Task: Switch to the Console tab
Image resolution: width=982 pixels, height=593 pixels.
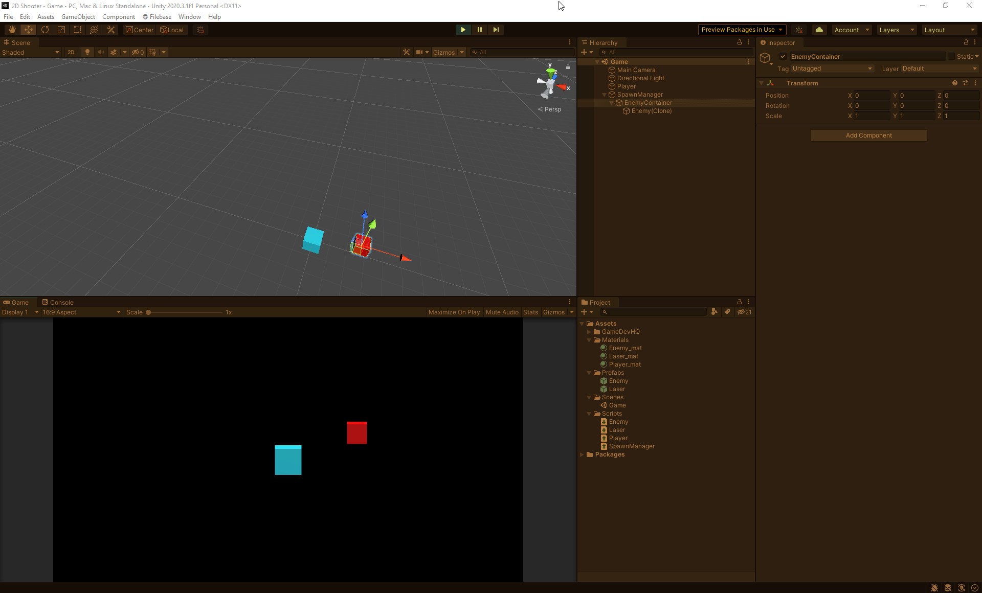Action: [58, 302]
